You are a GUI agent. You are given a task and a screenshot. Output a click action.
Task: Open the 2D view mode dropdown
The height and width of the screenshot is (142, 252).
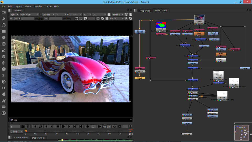99,14
